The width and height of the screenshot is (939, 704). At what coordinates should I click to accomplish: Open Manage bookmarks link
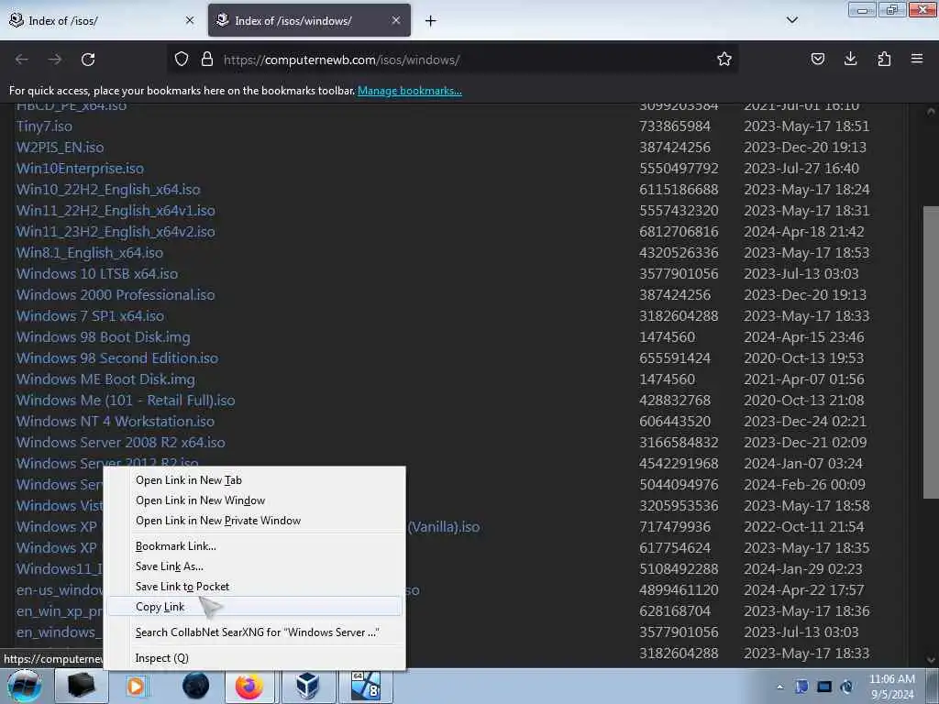pos(410,91)
